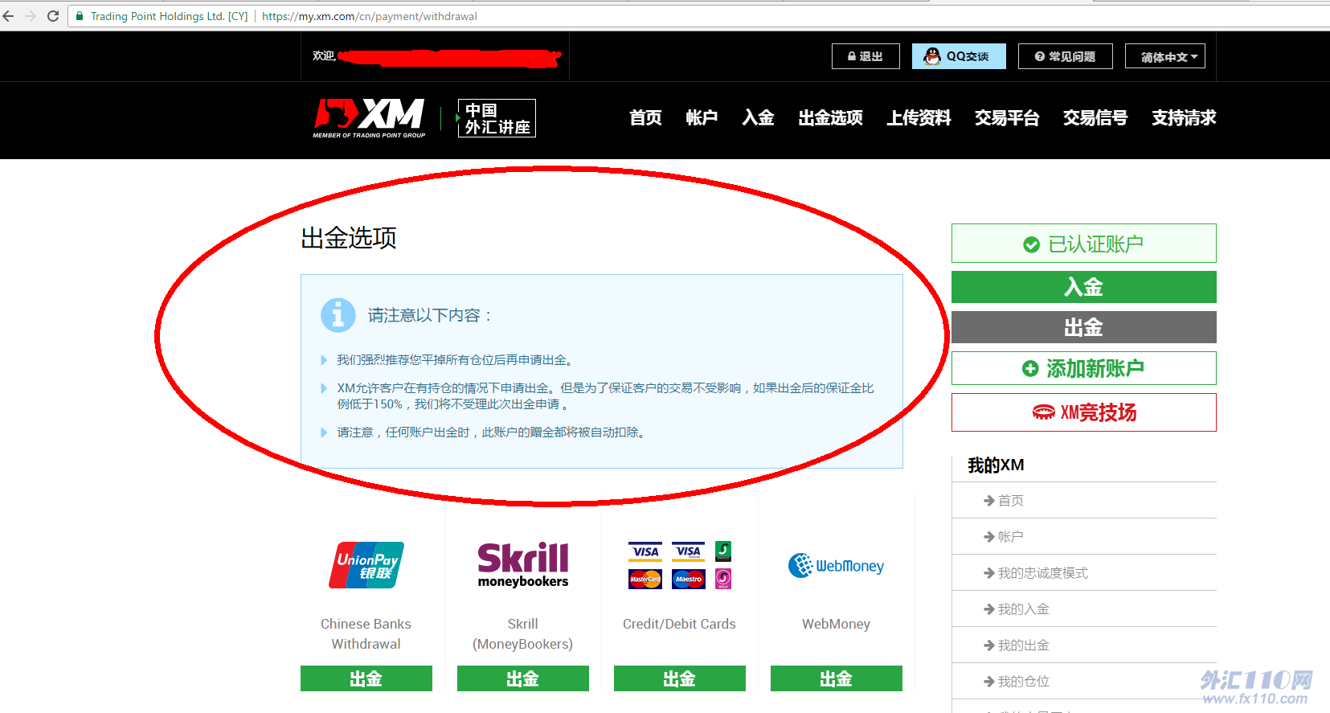Screen dimensions: 1330x713
Task: Click the 请注意以下内容 notice heading
Action: [x=430, y=315]
